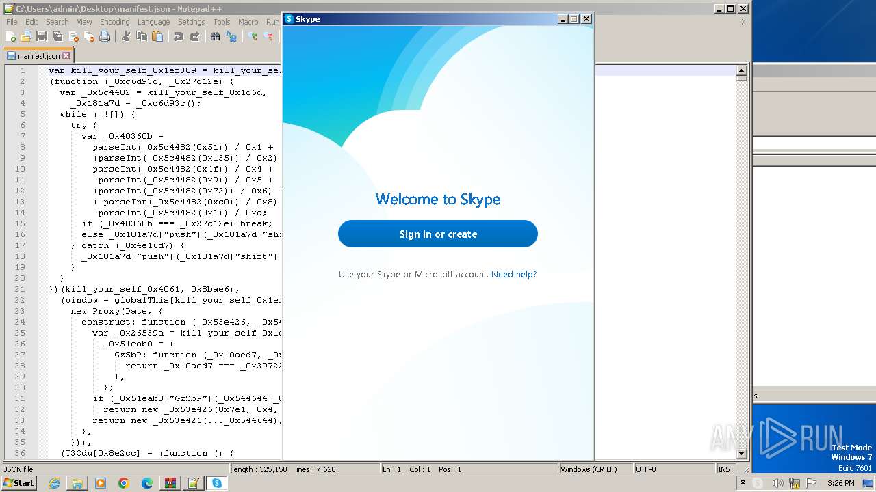
Task: Click the Copy icon in Notepad++ toolbar
Action: tap(142, 37)
